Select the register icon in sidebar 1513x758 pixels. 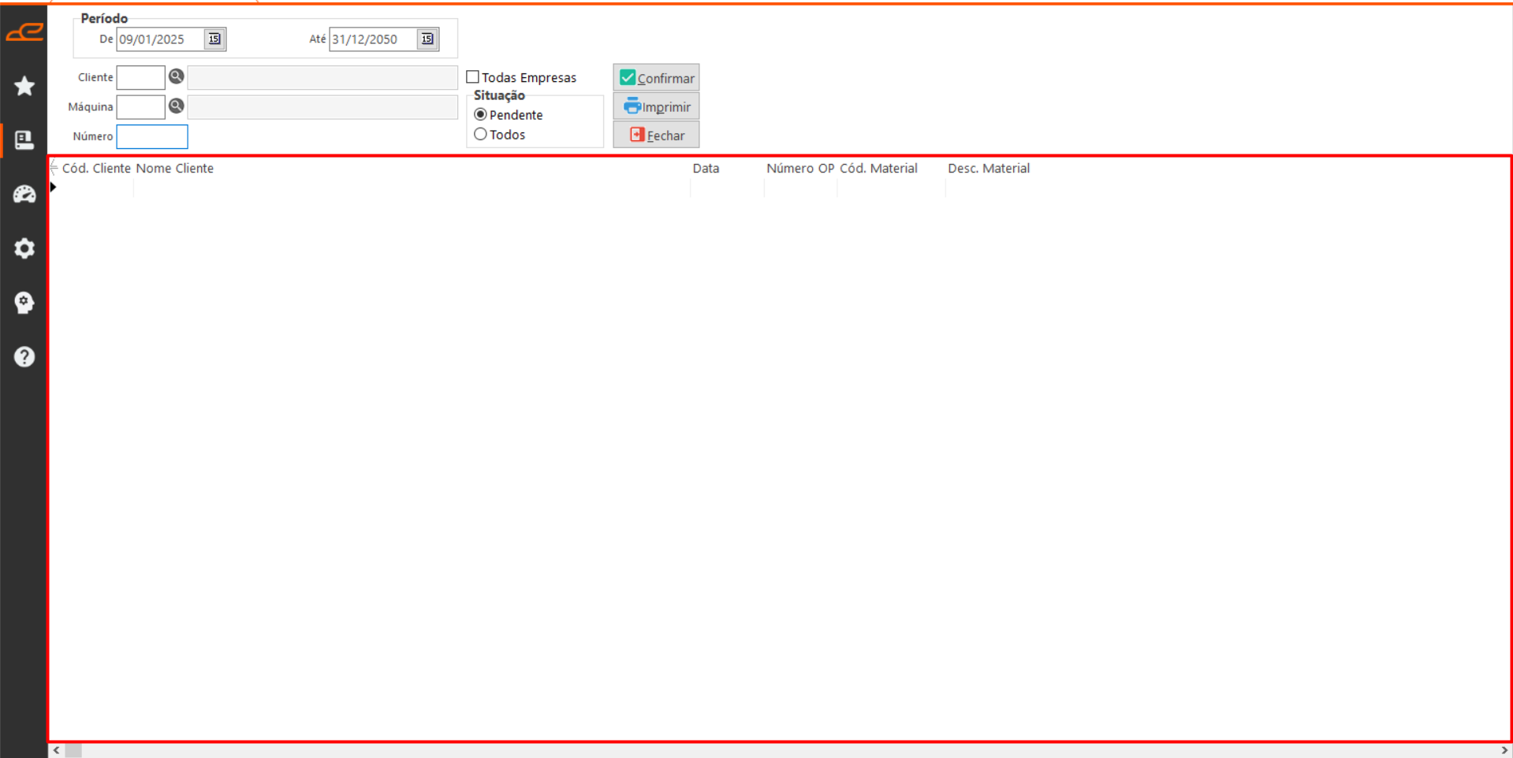24,140
